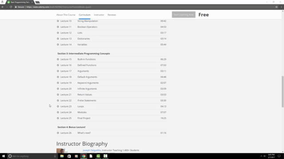Click the Boolean Operators lecture title

[x=87, y=27]
